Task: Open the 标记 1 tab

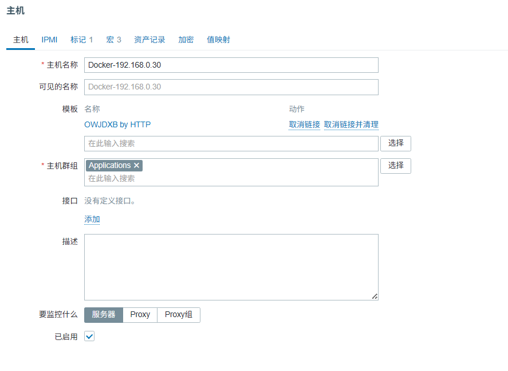Action: point(82,40)
